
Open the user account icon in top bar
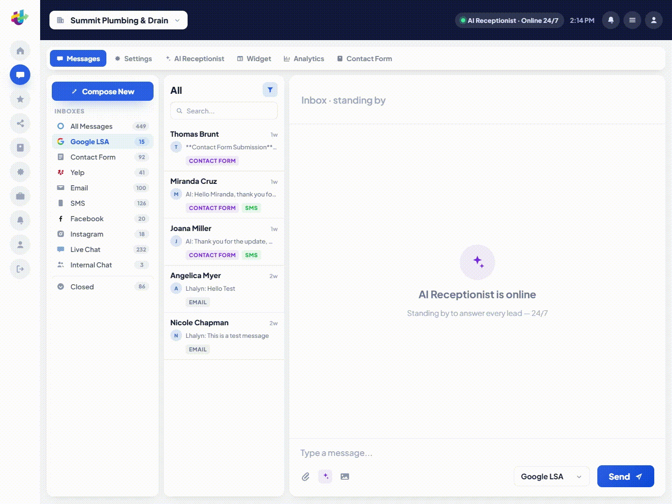pos(654,20)
